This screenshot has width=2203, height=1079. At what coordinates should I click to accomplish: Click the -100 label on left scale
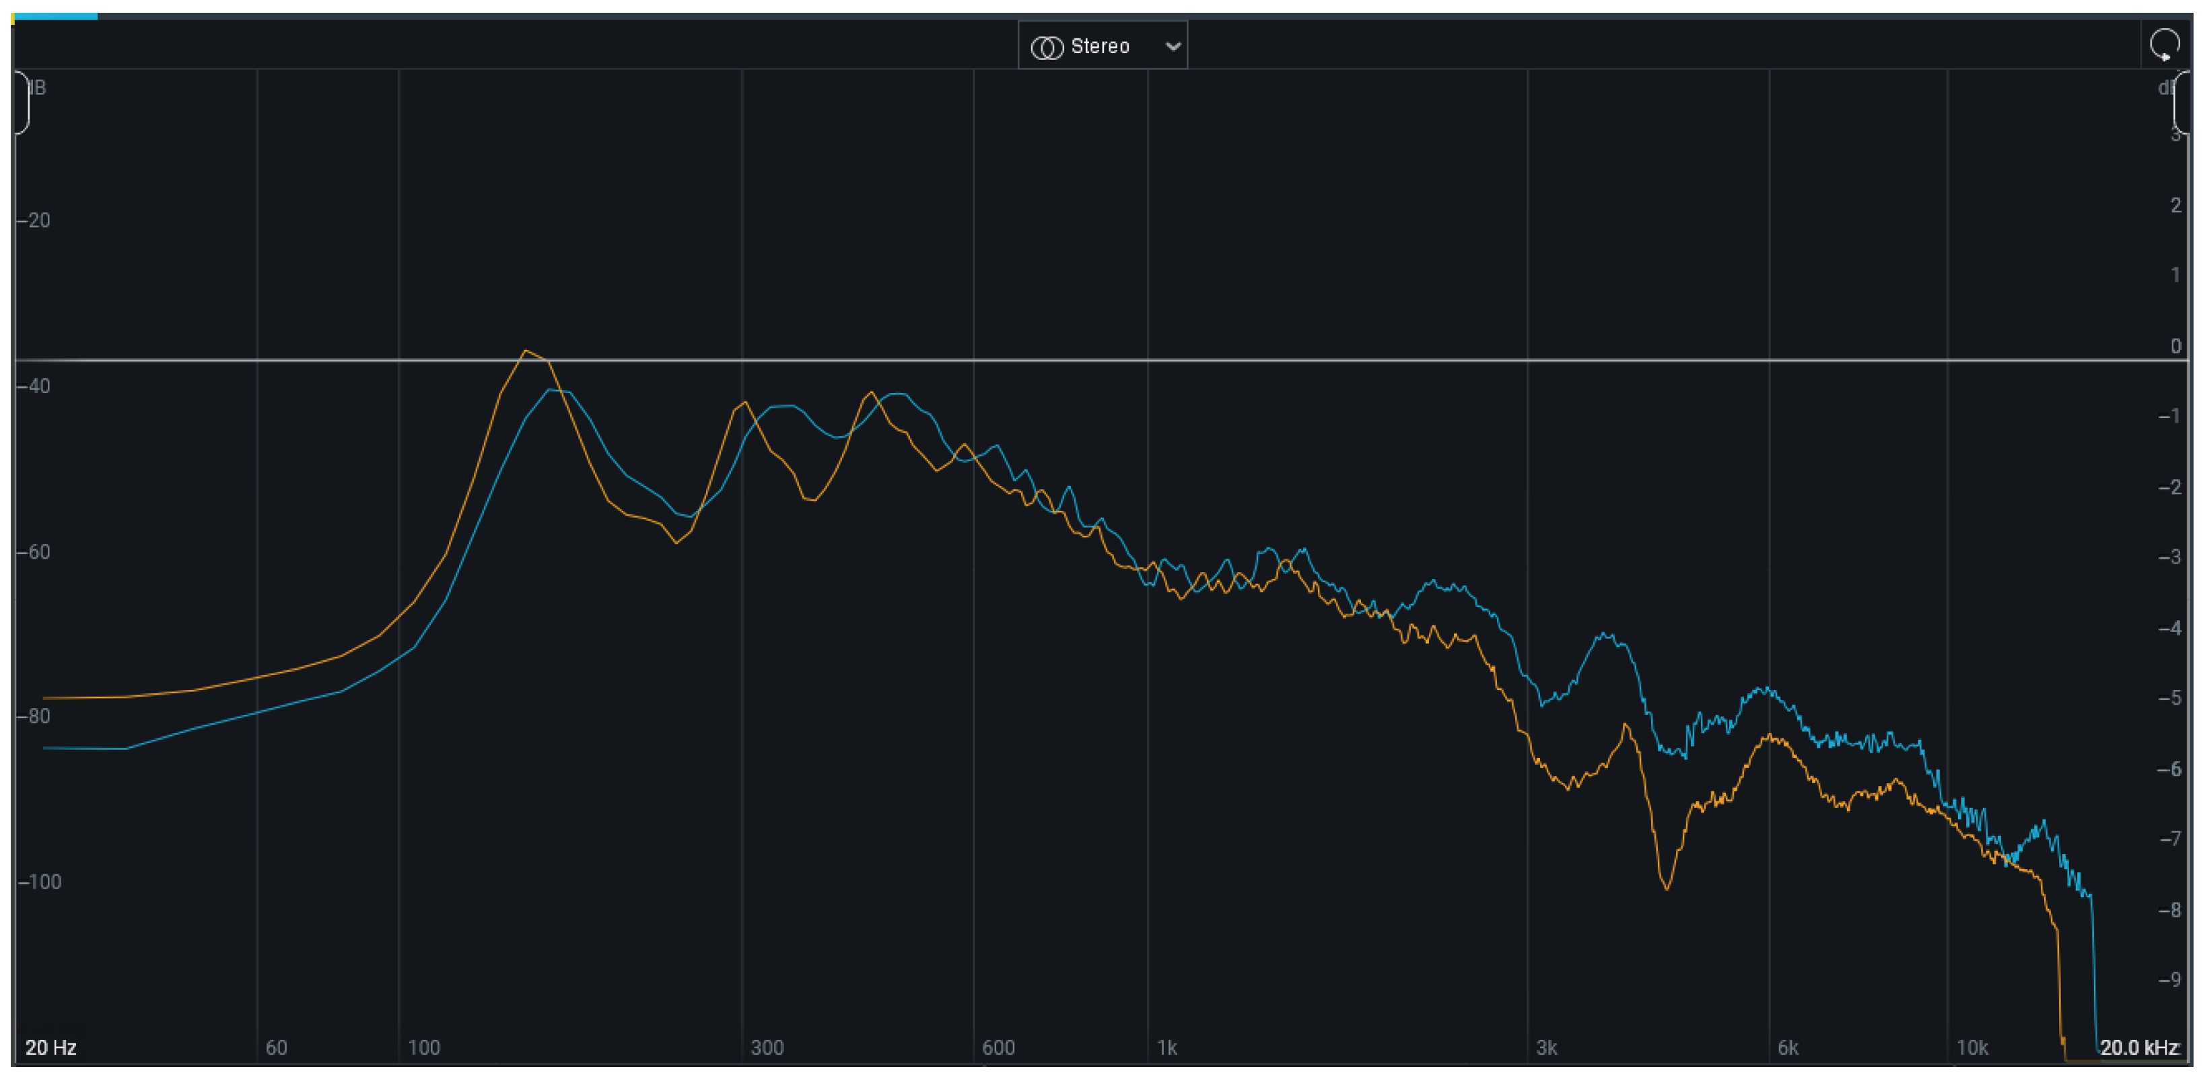pyautogui.click(x=39, y=882)
